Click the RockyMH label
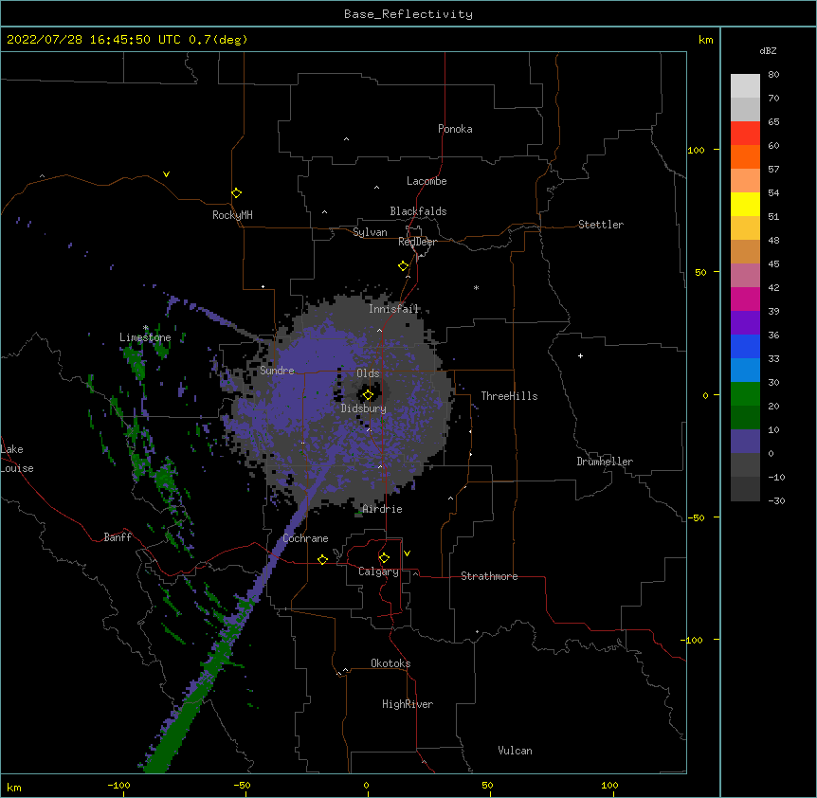Image resolution: width=817 pixels, height=798 pixels. point(232,215)
